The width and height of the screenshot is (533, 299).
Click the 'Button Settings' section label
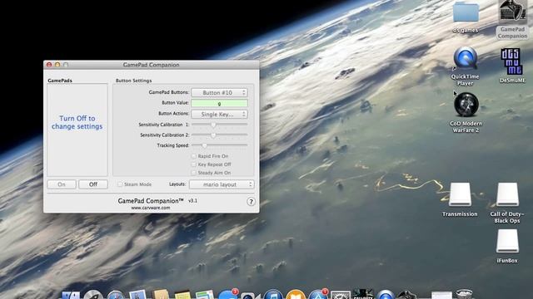click(133, 81)
